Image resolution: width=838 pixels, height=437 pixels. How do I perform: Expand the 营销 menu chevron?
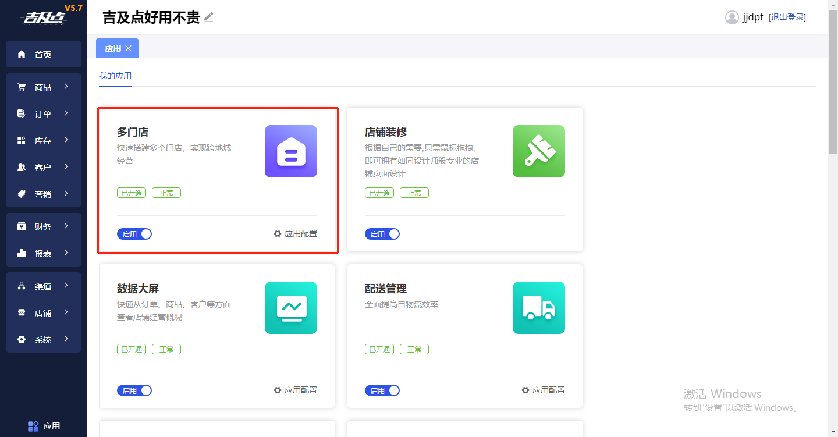[66, 193]
